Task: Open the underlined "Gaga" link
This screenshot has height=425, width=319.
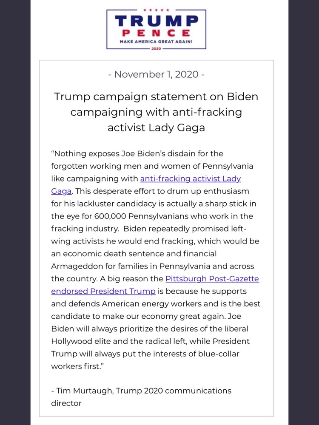Action: click(61, 191)
